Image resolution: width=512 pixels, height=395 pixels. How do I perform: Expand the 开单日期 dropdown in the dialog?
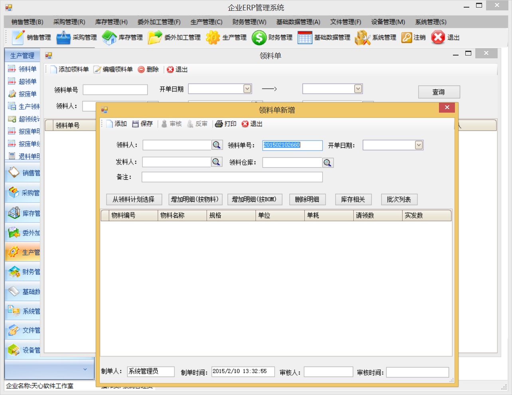click(x=419, y=145)
